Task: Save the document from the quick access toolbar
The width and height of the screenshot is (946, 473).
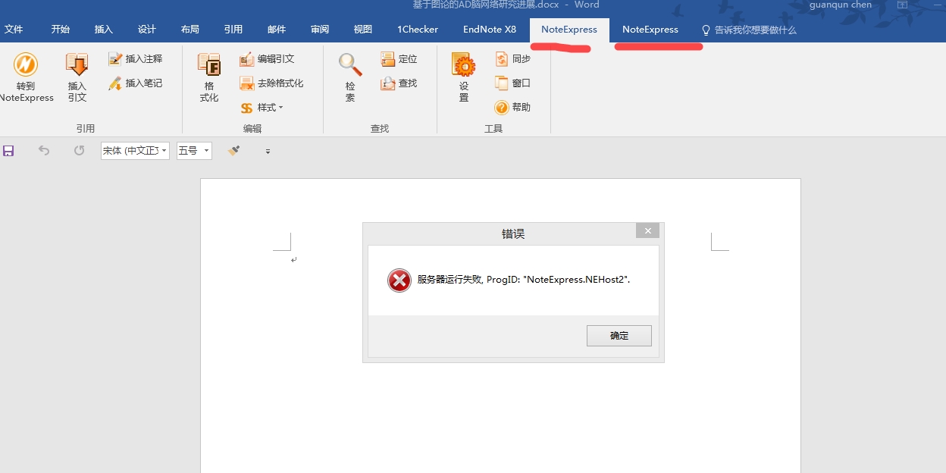Action: [9, 151]
